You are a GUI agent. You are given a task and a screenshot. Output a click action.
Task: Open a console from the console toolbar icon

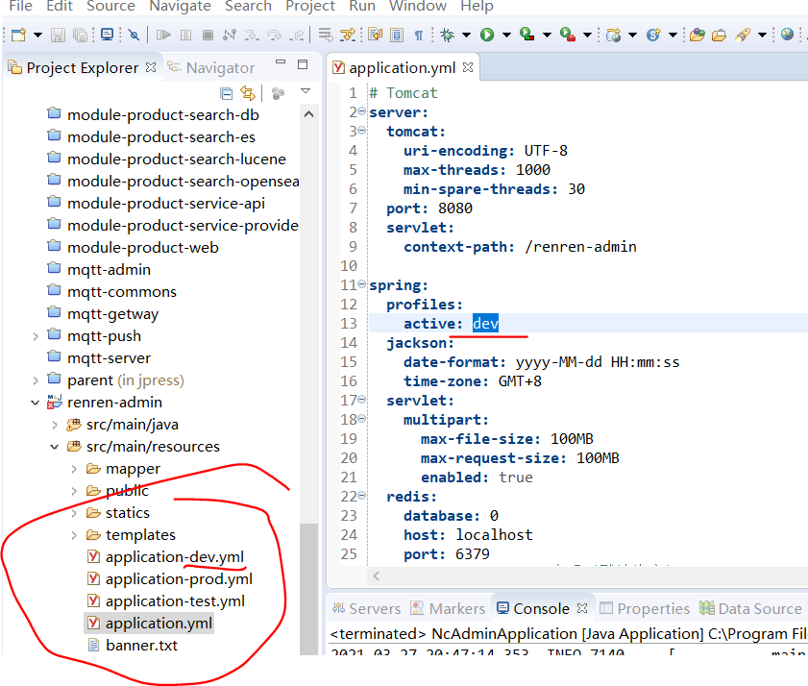pyautogui.click(x=105, y=37)
